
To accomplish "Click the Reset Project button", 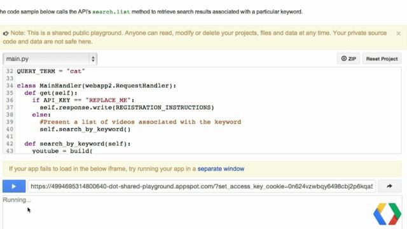I will pyautogui.click(x=382, y=59).
